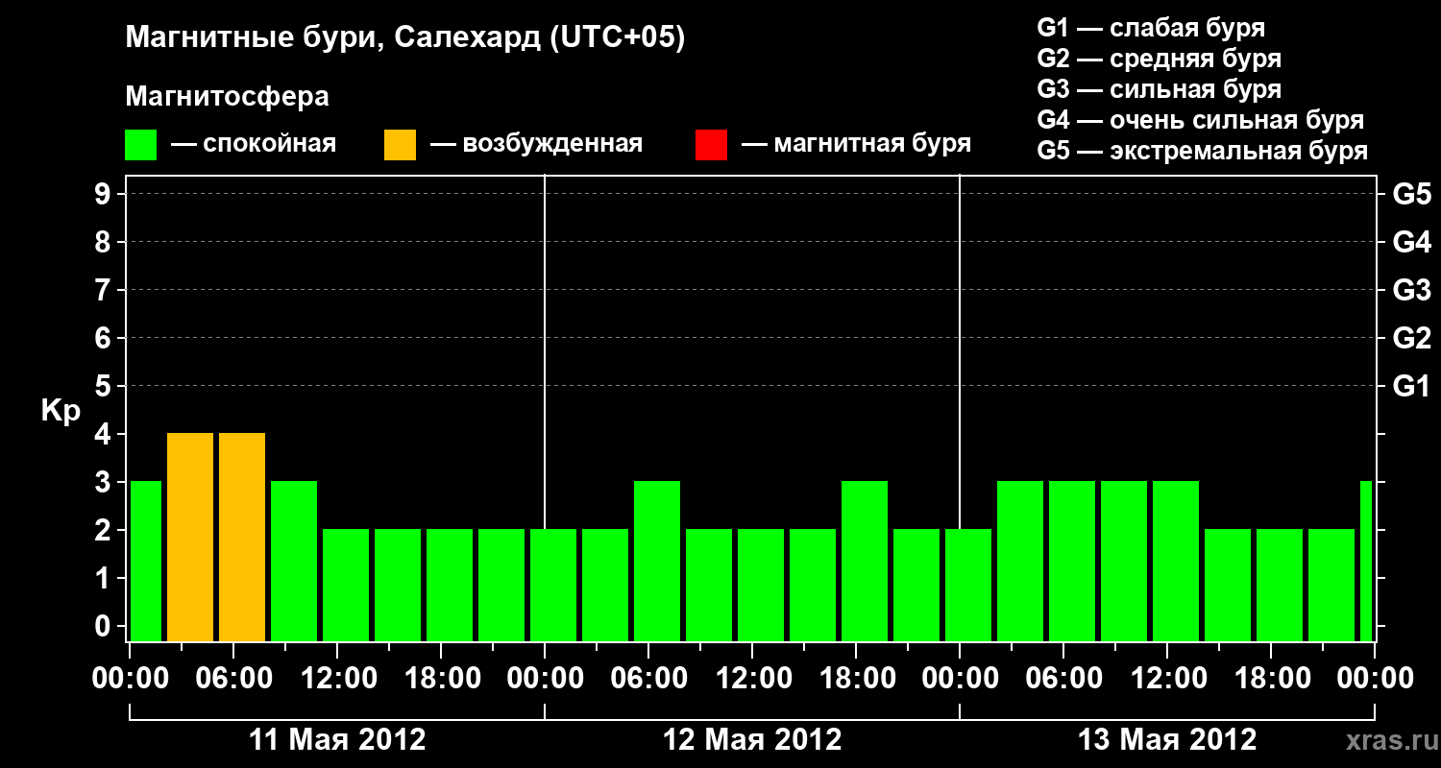Click the '06:00' time label under 11 Мая
1441x768 pixels.
coord(233,679)
